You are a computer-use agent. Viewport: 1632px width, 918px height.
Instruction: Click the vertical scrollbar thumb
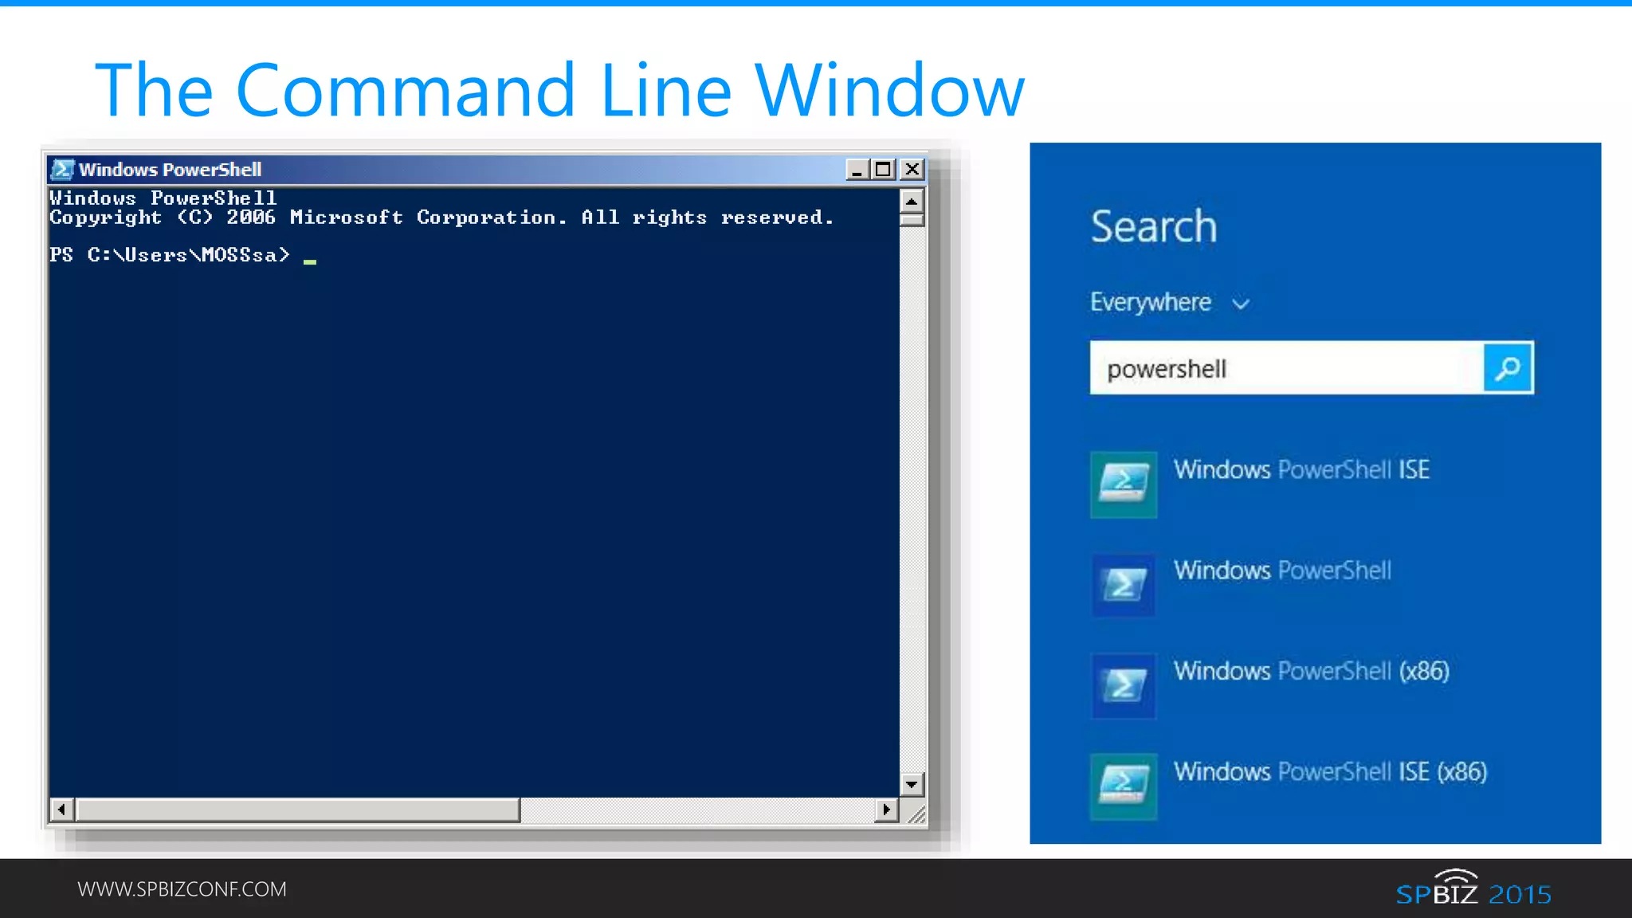tap(912, 220)
